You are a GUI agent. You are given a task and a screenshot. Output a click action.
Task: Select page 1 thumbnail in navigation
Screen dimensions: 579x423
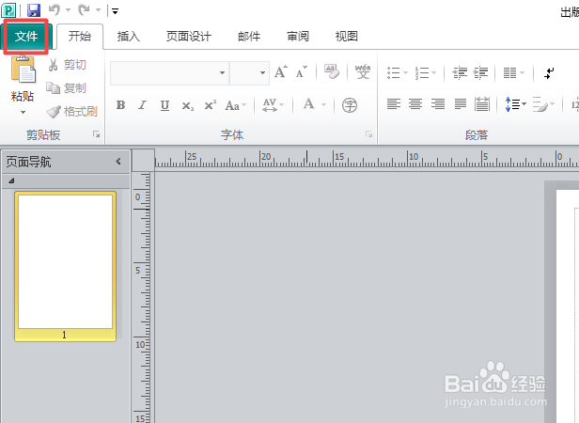(66, 266)
